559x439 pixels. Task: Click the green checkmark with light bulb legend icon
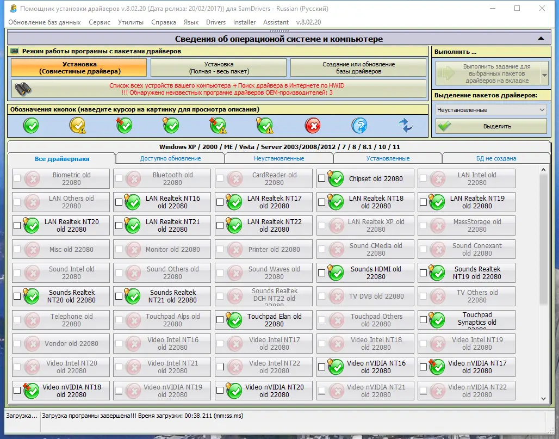click(x=171, y=126)
